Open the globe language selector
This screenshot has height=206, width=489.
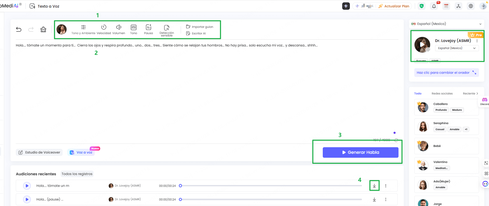(x=471, y=6)
